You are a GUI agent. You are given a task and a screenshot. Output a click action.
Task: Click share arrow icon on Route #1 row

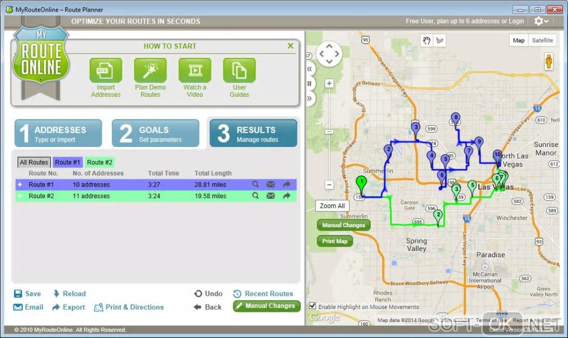(x=287, y=184)
